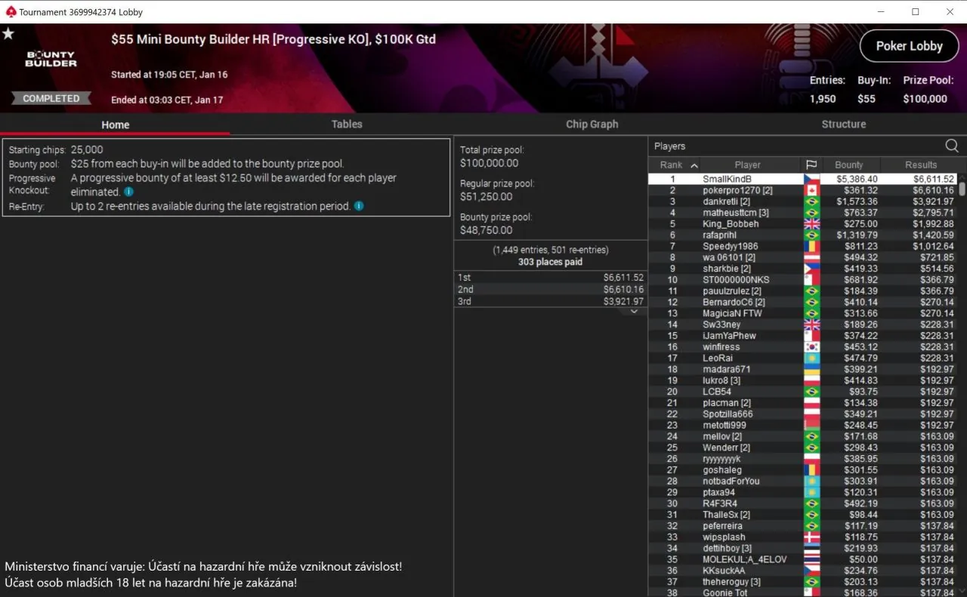Toggle Rank column sort arrow

[694, 165]
